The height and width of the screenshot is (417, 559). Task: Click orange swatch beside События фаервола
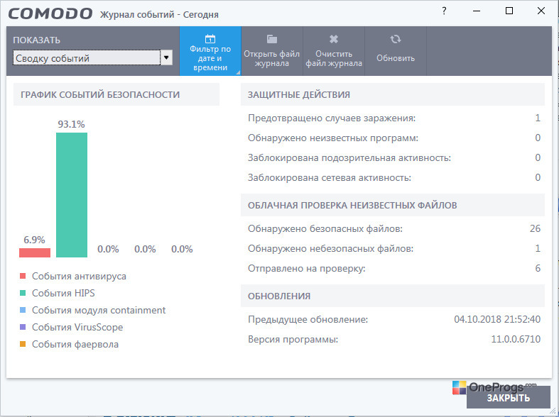point(23,344)
